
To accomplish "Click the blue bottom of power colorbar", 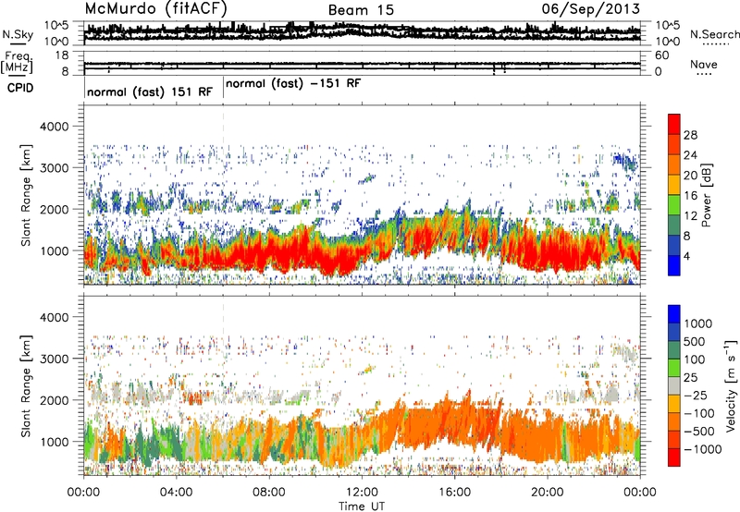I will tap(674, 265).
